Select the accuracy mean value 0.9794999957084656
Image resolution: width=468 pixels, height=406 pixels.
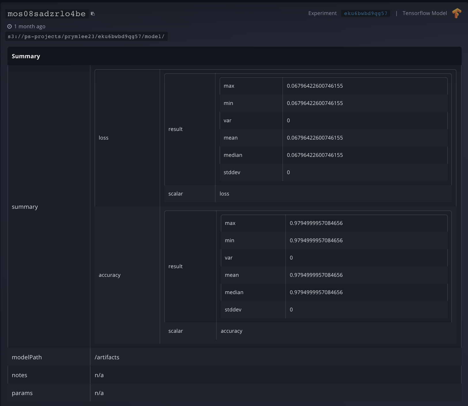316,275
